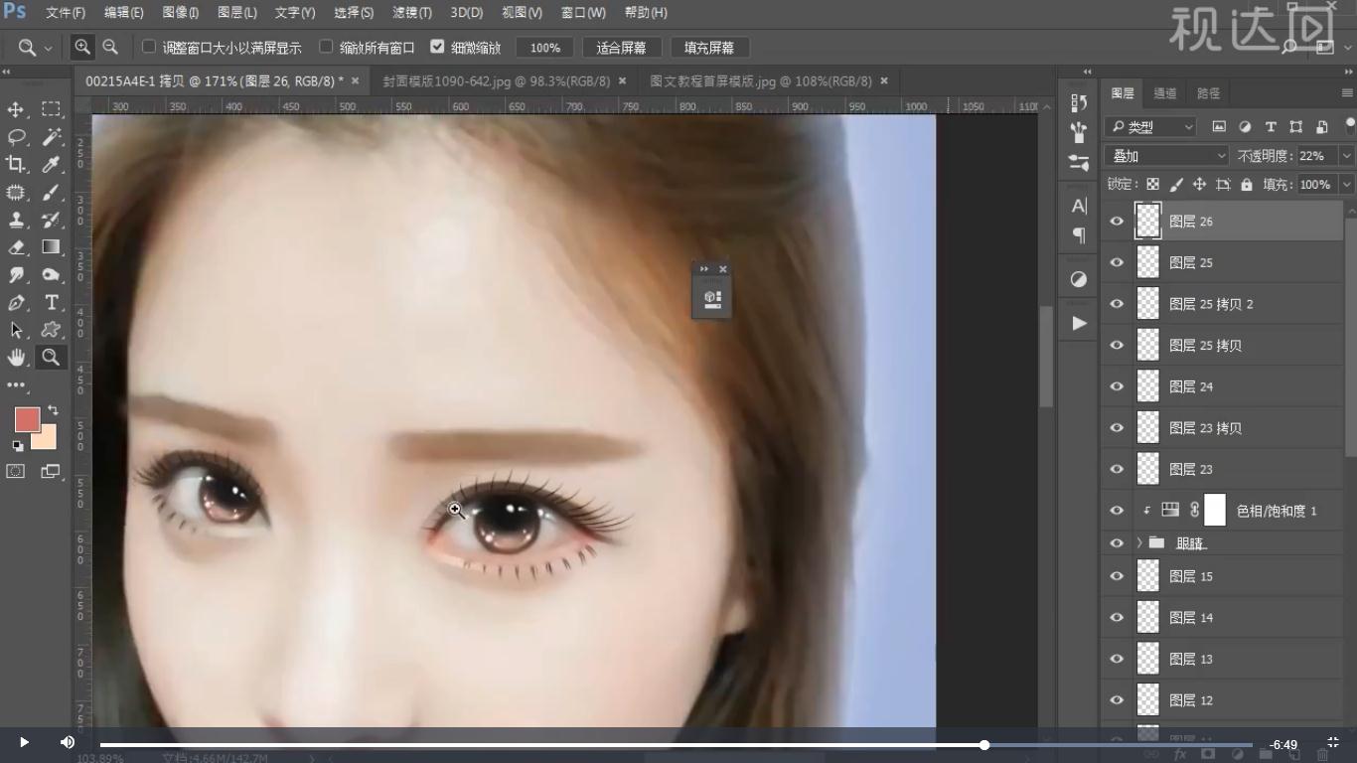This screenshot has height=763, width=1357.
Task: Select the Crop tool
Action: tap(16, 164)
